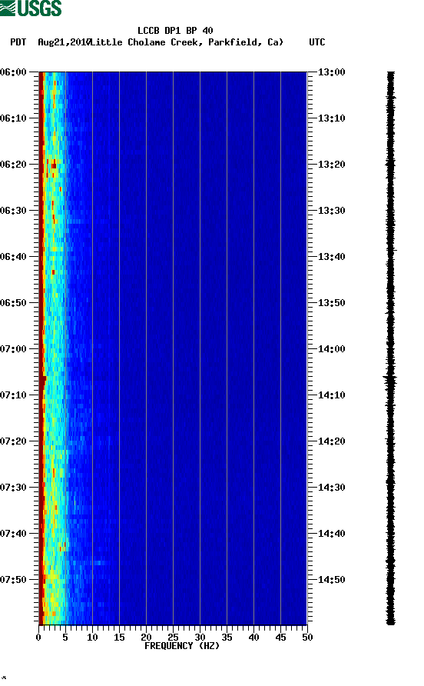Click the 25 Hz frequency axis label
The width and height of the screenshot is (424, 686).
point(173,637)
